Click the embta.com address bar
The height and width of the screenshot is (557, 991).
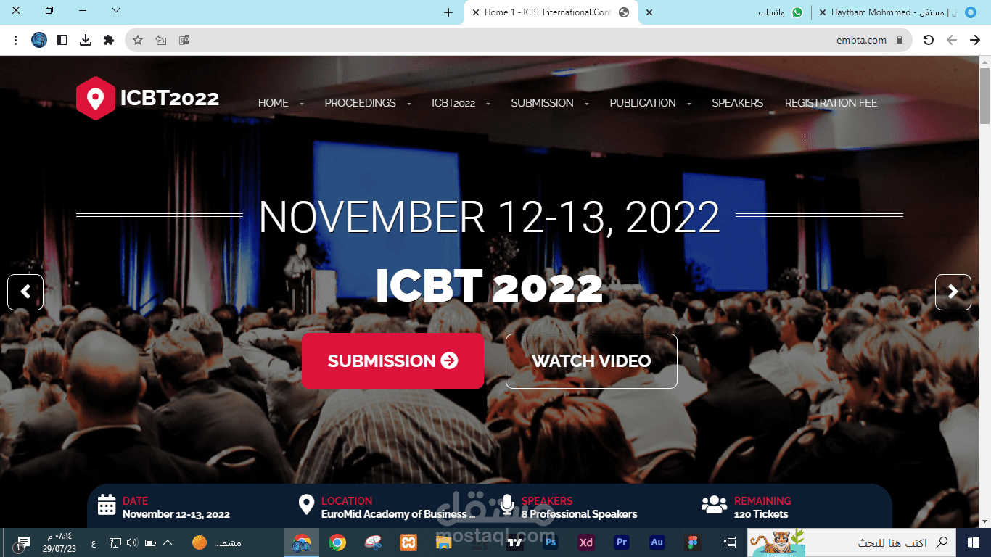(x=519, y=40)
